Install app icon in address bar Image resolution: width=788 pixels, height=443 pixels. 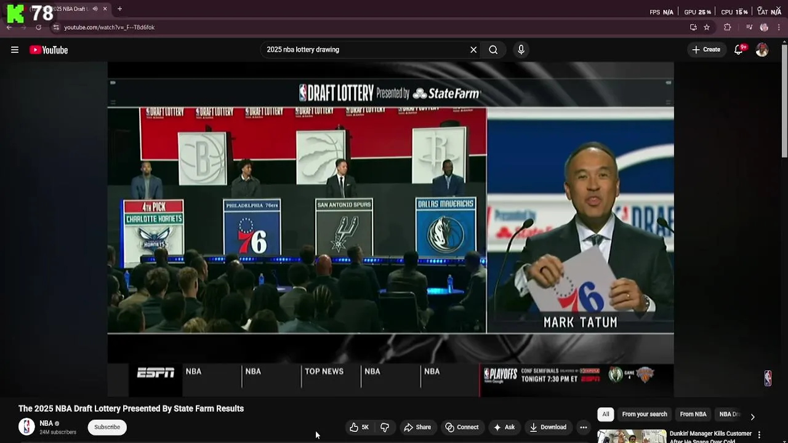[693, 27]
